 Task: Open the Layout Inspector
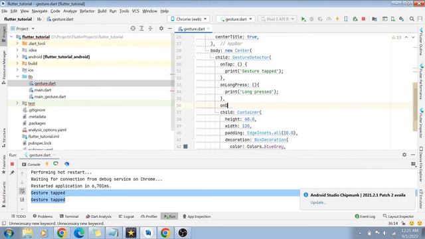[398, 216]
